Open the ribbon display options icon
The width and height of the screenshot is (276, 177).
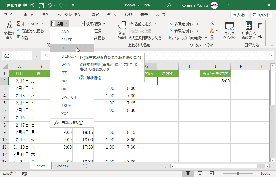[228, 5]
